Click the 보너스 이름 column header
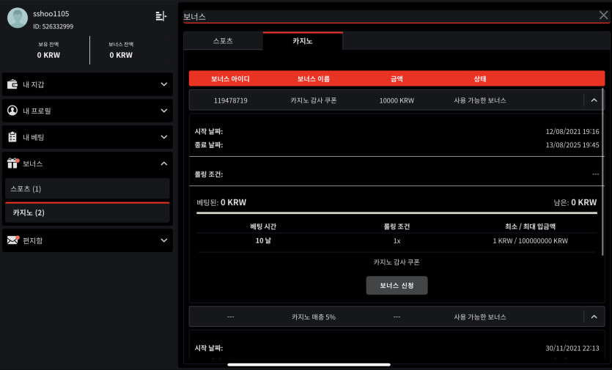This screenshot has width=612, height=370. click(314, 79)
